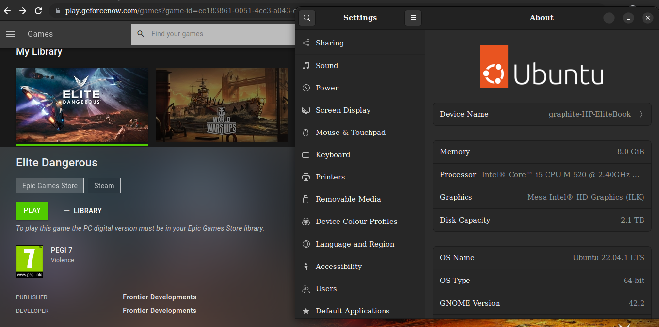
Task: Maximize the Settings About window
Action: 628,18
